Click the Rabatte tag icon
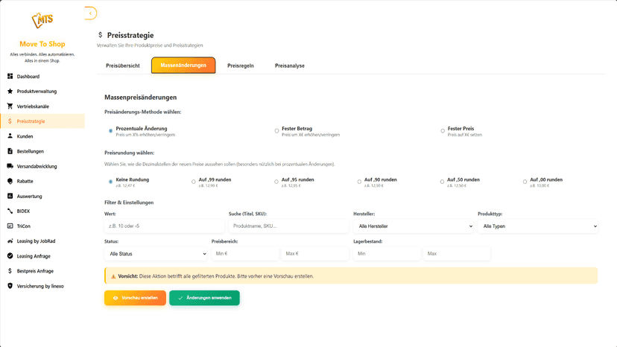 [10, 181]
